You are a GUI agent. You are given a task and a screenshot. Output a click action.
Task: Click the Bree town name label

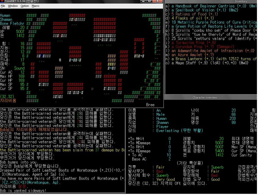coord(150,105)
